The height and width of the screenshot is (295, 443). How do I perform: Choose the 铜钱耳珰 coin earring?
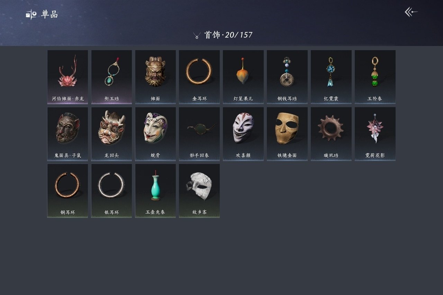click(287, 77)
